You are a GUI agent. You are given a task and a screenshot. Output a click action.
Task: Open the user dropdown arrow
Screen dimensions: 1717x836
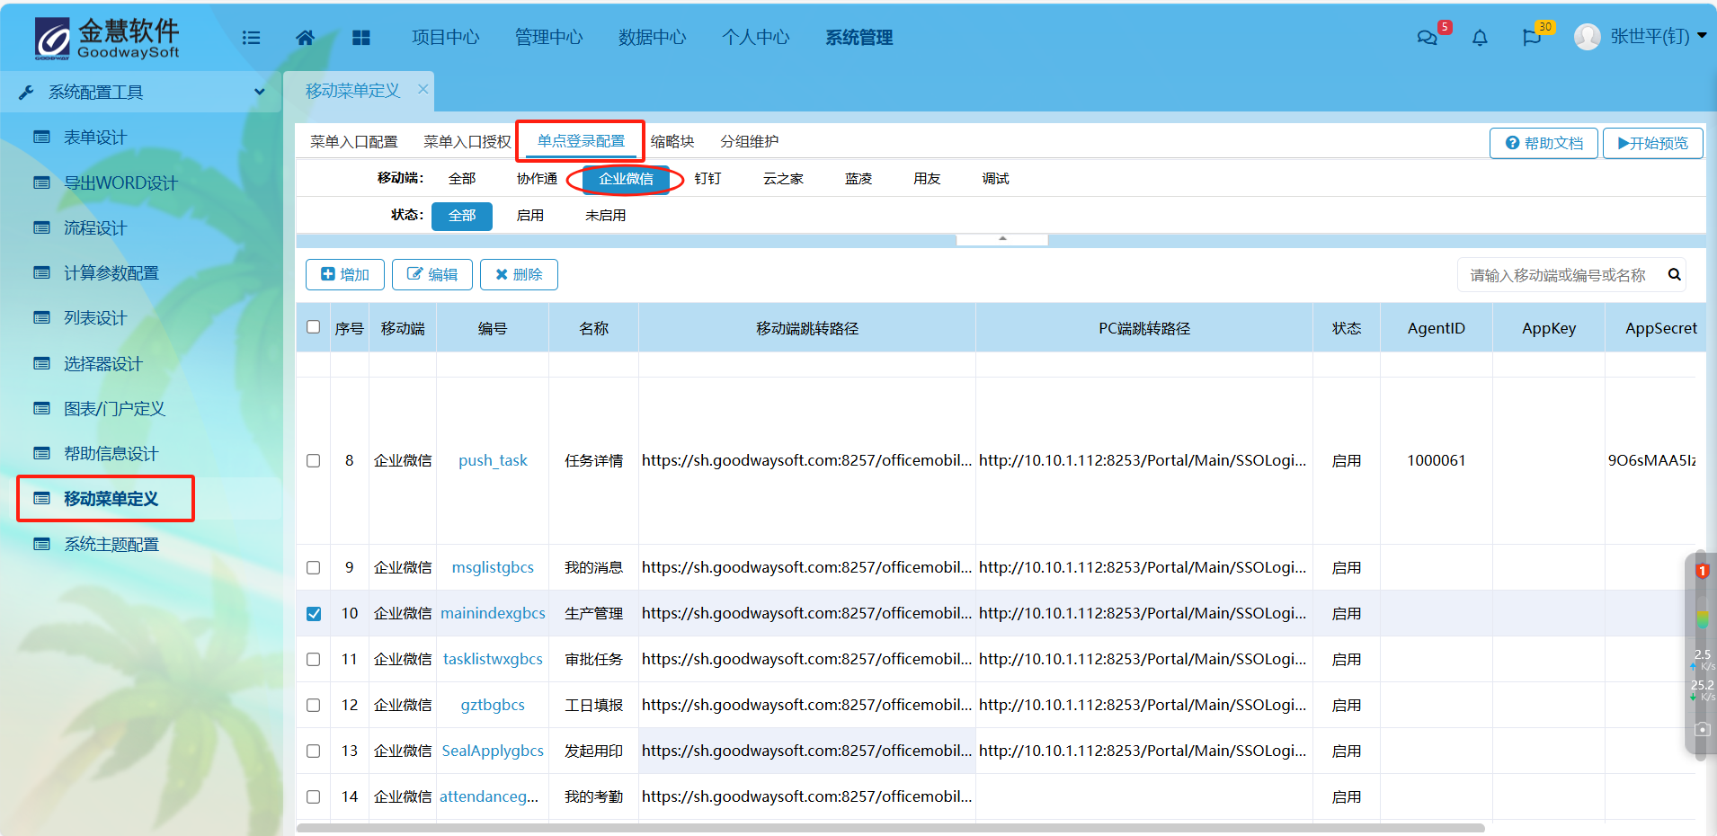pos(1702,36)
